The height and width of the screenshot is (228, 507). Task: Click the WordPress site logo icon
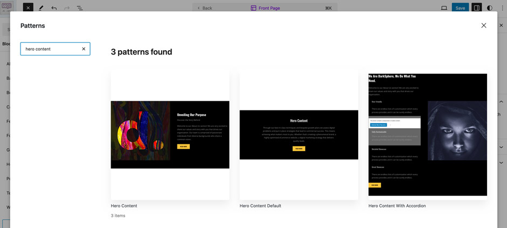point(7,8)
